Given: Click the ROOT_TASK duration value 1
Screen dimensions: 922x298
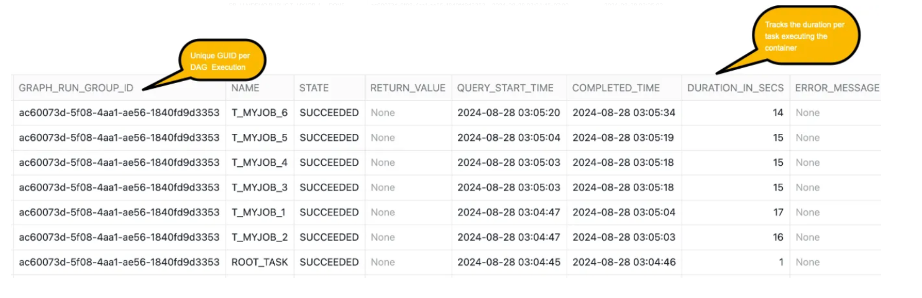Looking at the screenshot, I should click(781, 262).
